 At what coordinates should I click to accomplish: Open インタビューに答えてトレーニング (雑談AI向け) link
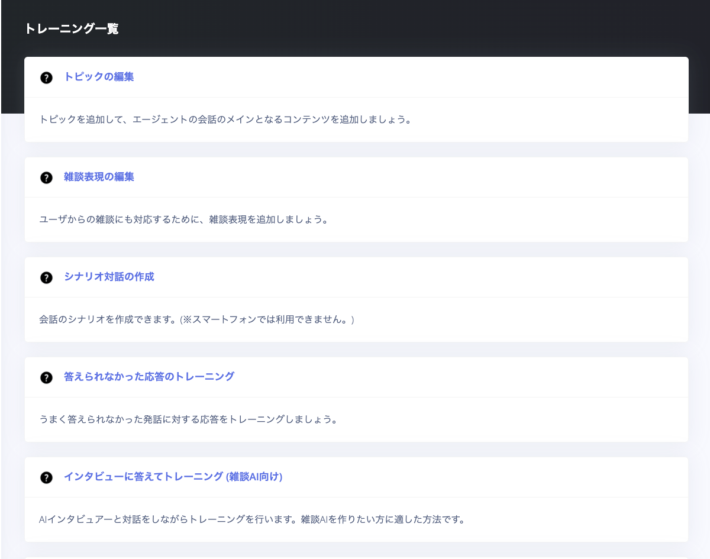pyautogui.click(x=173, y=477)
